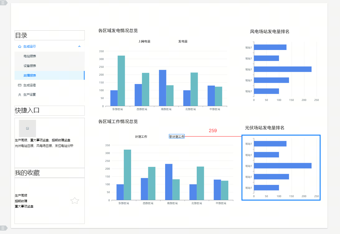Toggle the 发电量 legend item
The width and height of the screenshot is (340, 234).
click(x=183, y=41)
